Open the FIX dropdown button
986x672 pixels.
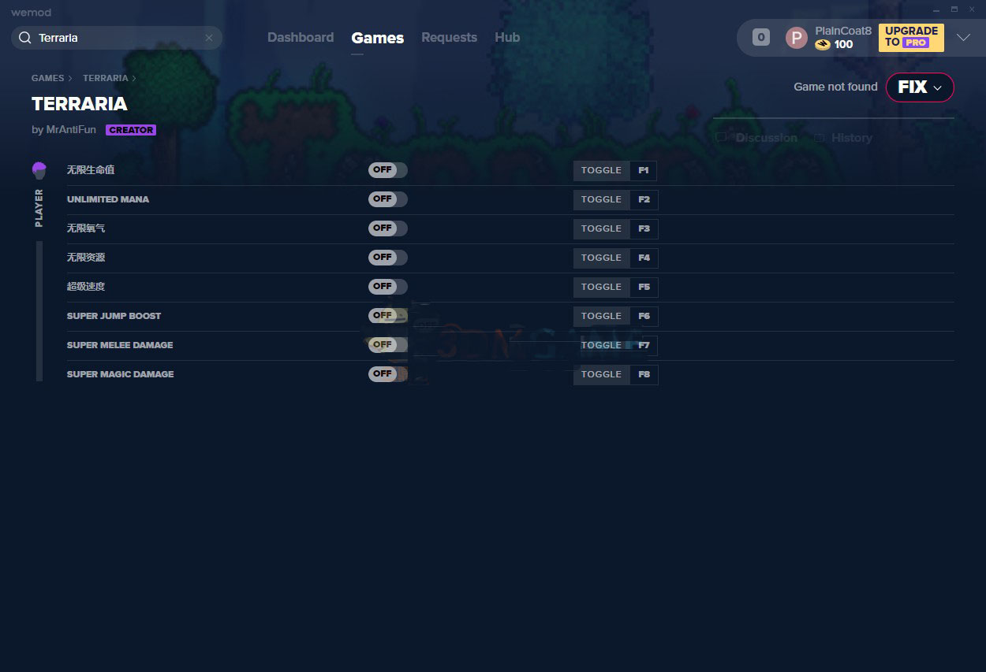[920, 87]
